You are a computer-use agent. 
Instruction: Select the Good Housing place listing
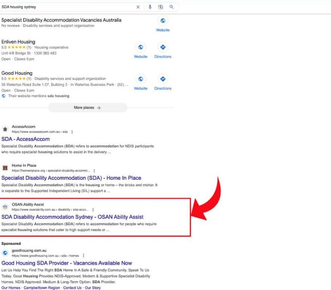click(17, 73)
